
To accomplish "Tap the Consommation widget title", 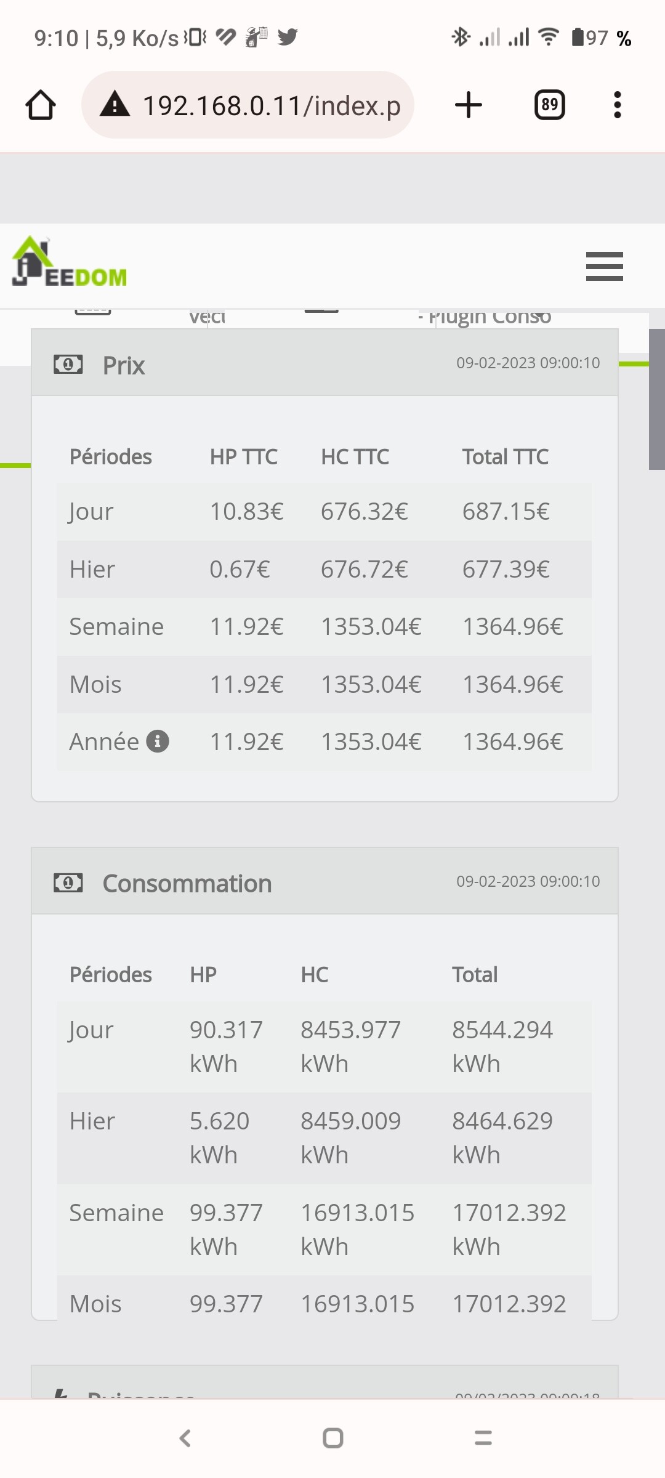I will point(187,884).
